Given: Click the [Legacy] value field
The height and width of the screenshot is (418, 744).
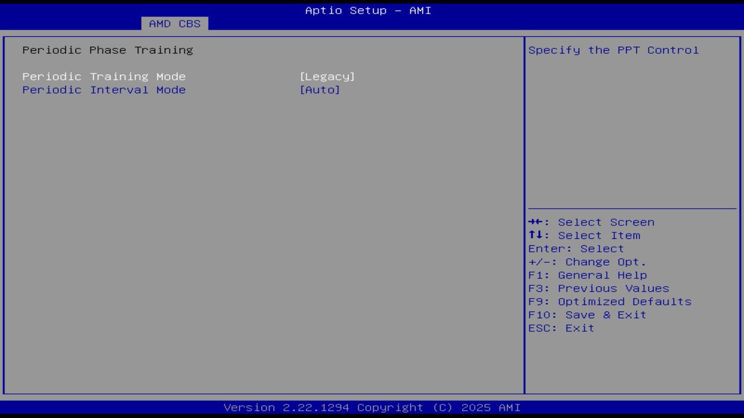Looking at the screenshot, I should click(x=327, y=76).
